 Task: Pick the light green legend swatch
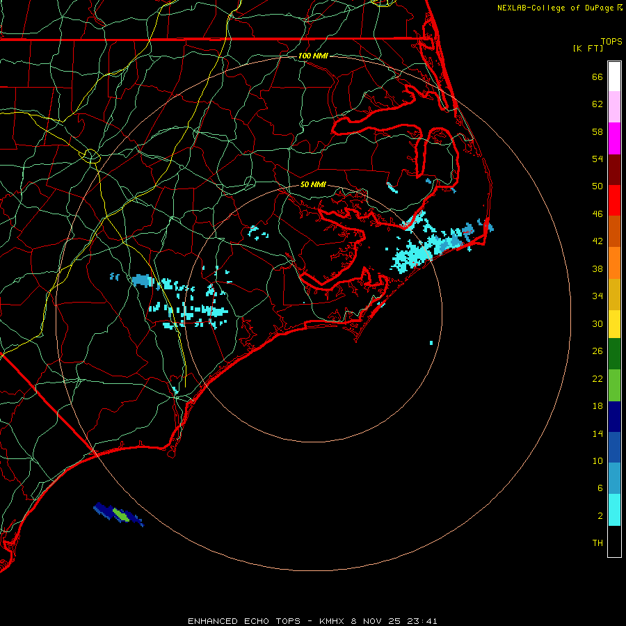click(614, 385)
